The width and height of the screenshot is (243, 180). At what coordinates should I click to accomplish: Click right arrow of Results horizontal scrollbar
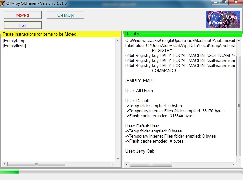pos(233,164)
